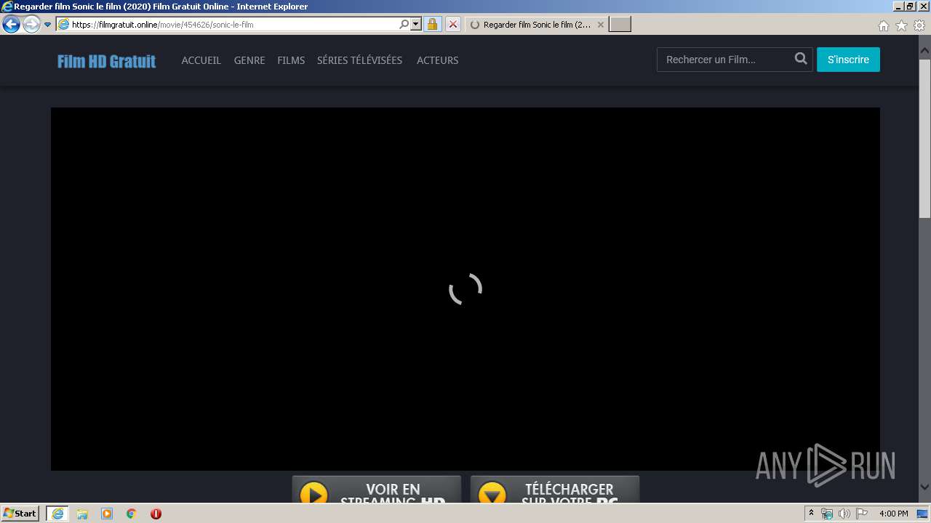The width and height of the screenshot is (931, 523).
Task: Open the Windows Start button
Action: pos(20,513)
